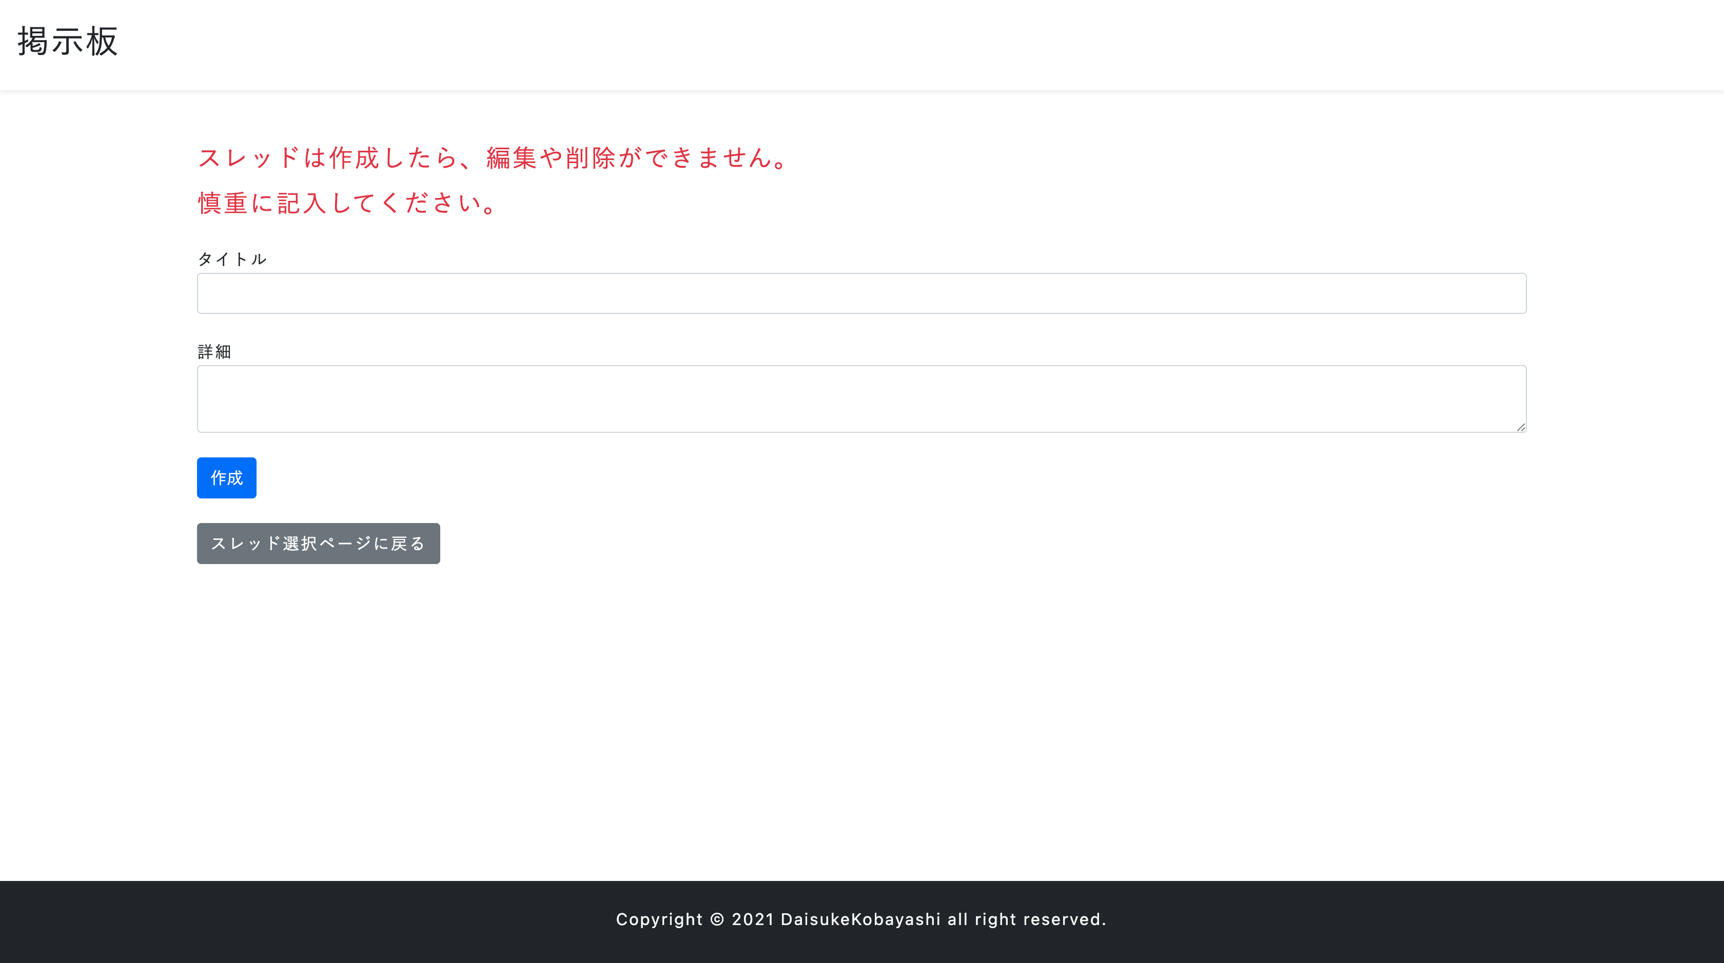This screenshot has height=963, width=1724.
Task: Click the 詳細 field label
Action: [214, 351]
